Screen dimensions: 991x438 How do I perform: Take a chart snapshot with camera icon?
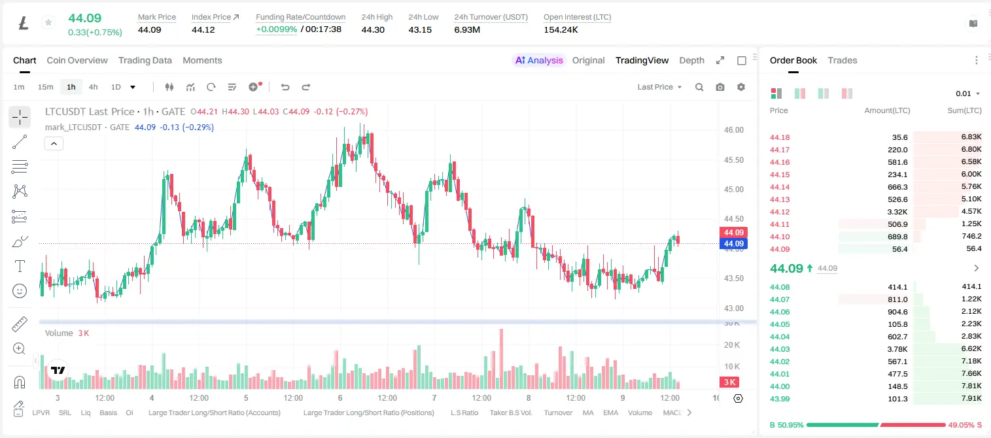coord(720,87)
